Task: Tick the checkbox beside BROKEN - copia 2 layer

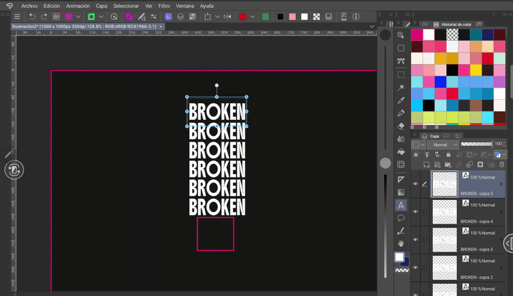Action: [x=425, y=267]
